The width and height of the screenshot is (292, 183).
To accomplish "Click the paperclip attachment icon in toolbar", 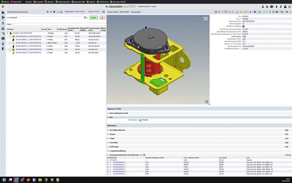I will pos(273,12).
